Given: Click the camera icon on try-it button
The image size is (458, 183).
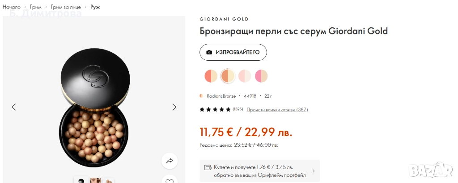Looking at the screenshot, I should pyautogui.click(x=209, y=52).
